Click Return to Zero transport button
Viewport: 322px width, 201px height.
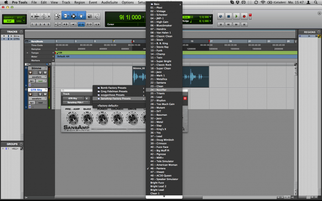(x=221, y=24)
